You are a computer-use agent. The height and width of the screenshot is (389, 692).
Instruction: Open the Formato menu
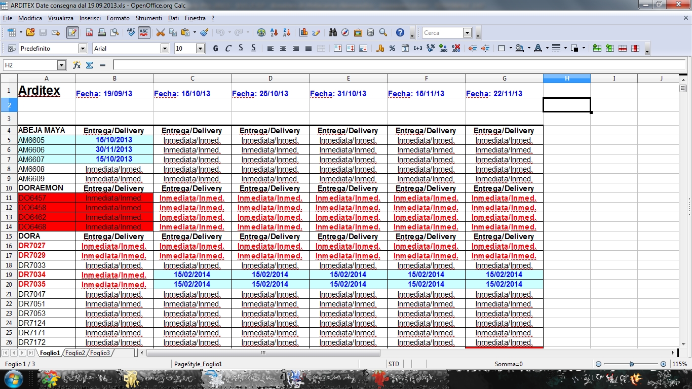(118, 18)
